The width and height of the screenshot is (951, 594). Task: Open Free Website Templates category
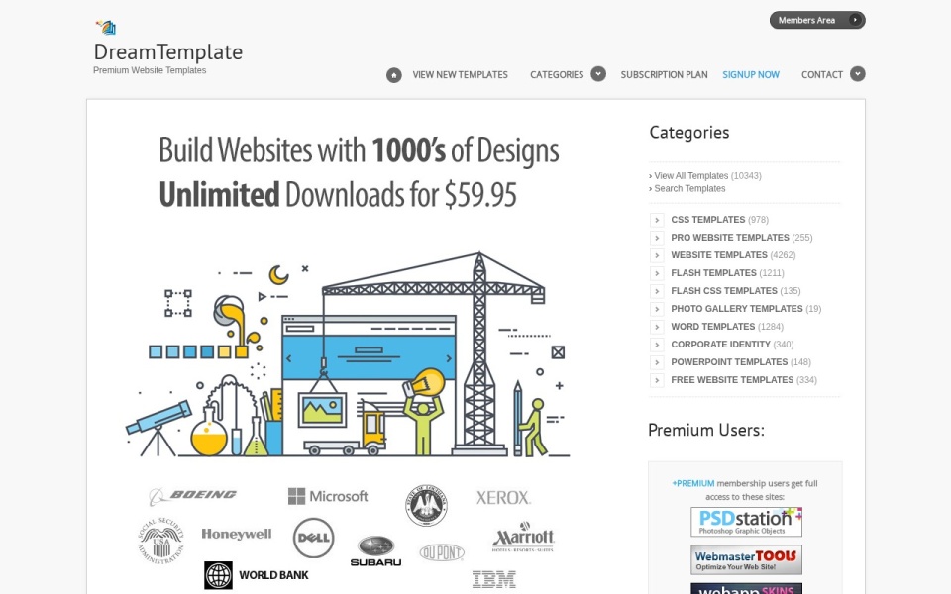pos(732,380)
